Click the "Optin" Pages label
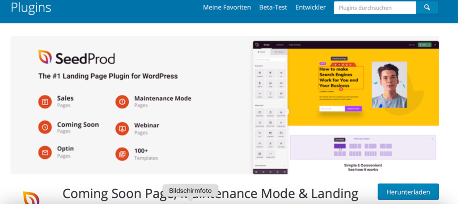Screen dimensions: 458x204 pos(65,149)
